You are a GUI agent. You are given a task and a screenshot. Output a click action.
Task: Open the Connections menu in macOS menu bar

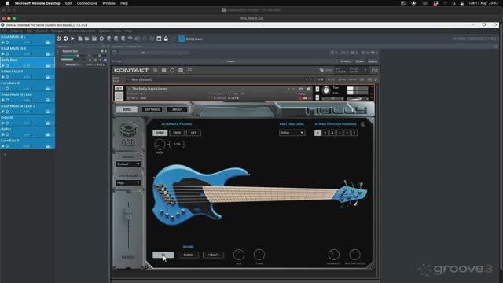tap(86, 3)
